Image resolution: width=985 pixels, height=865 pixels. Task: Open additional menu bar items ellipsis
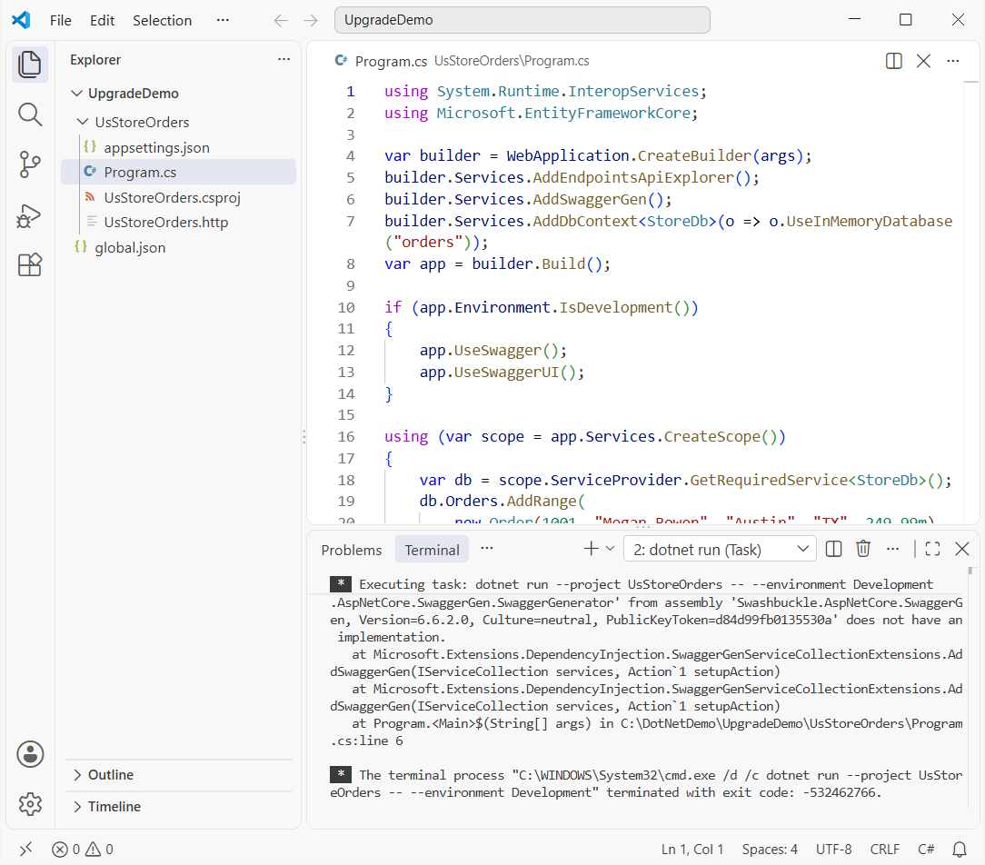[x=223, y=20]
